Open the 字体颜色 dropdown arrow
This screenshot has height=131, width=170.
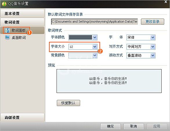[95, 37]
